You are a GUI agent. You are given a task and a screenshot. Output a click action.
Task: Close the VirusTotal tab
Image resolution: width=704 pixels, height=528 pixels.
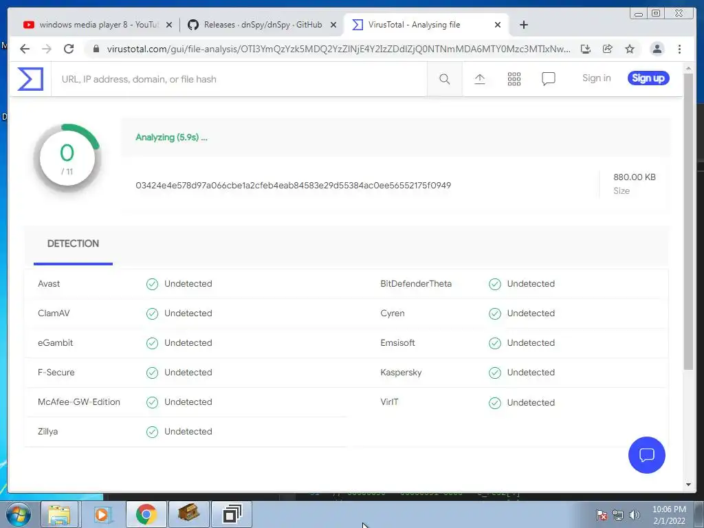coord(498,25)
